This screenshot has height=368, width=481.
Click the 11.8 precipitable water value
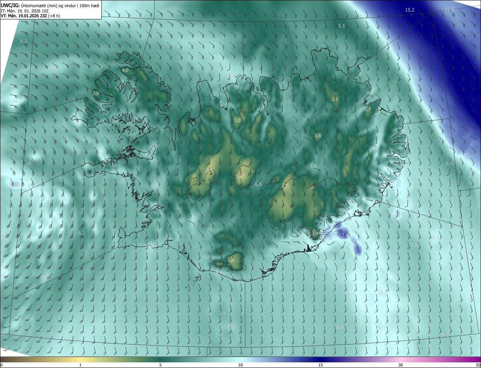[449, 9]
